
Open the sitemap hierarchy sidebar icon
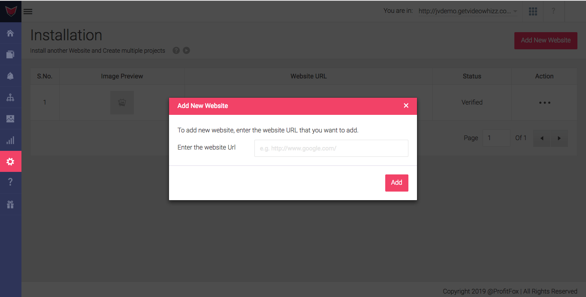click(10, 97)
